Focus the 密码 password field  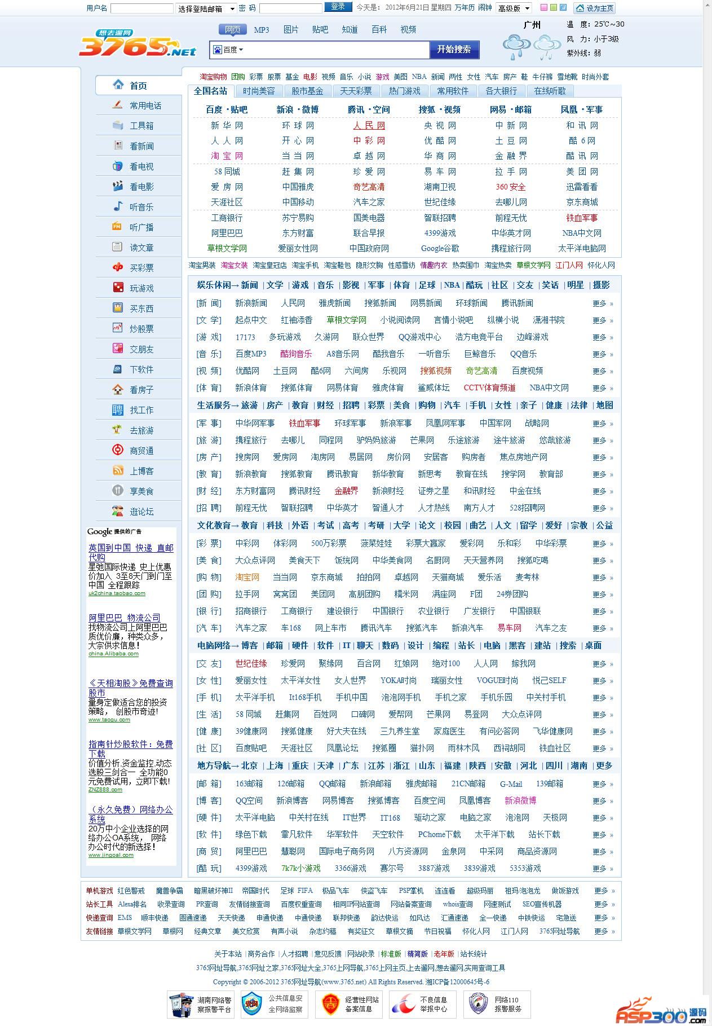coord(291,8)
